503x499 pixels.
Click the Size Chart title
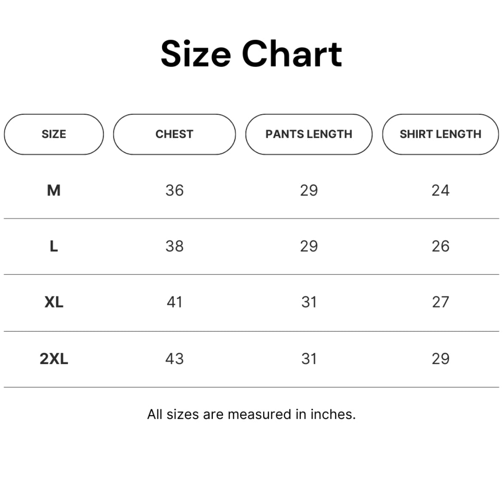point(252,54)
